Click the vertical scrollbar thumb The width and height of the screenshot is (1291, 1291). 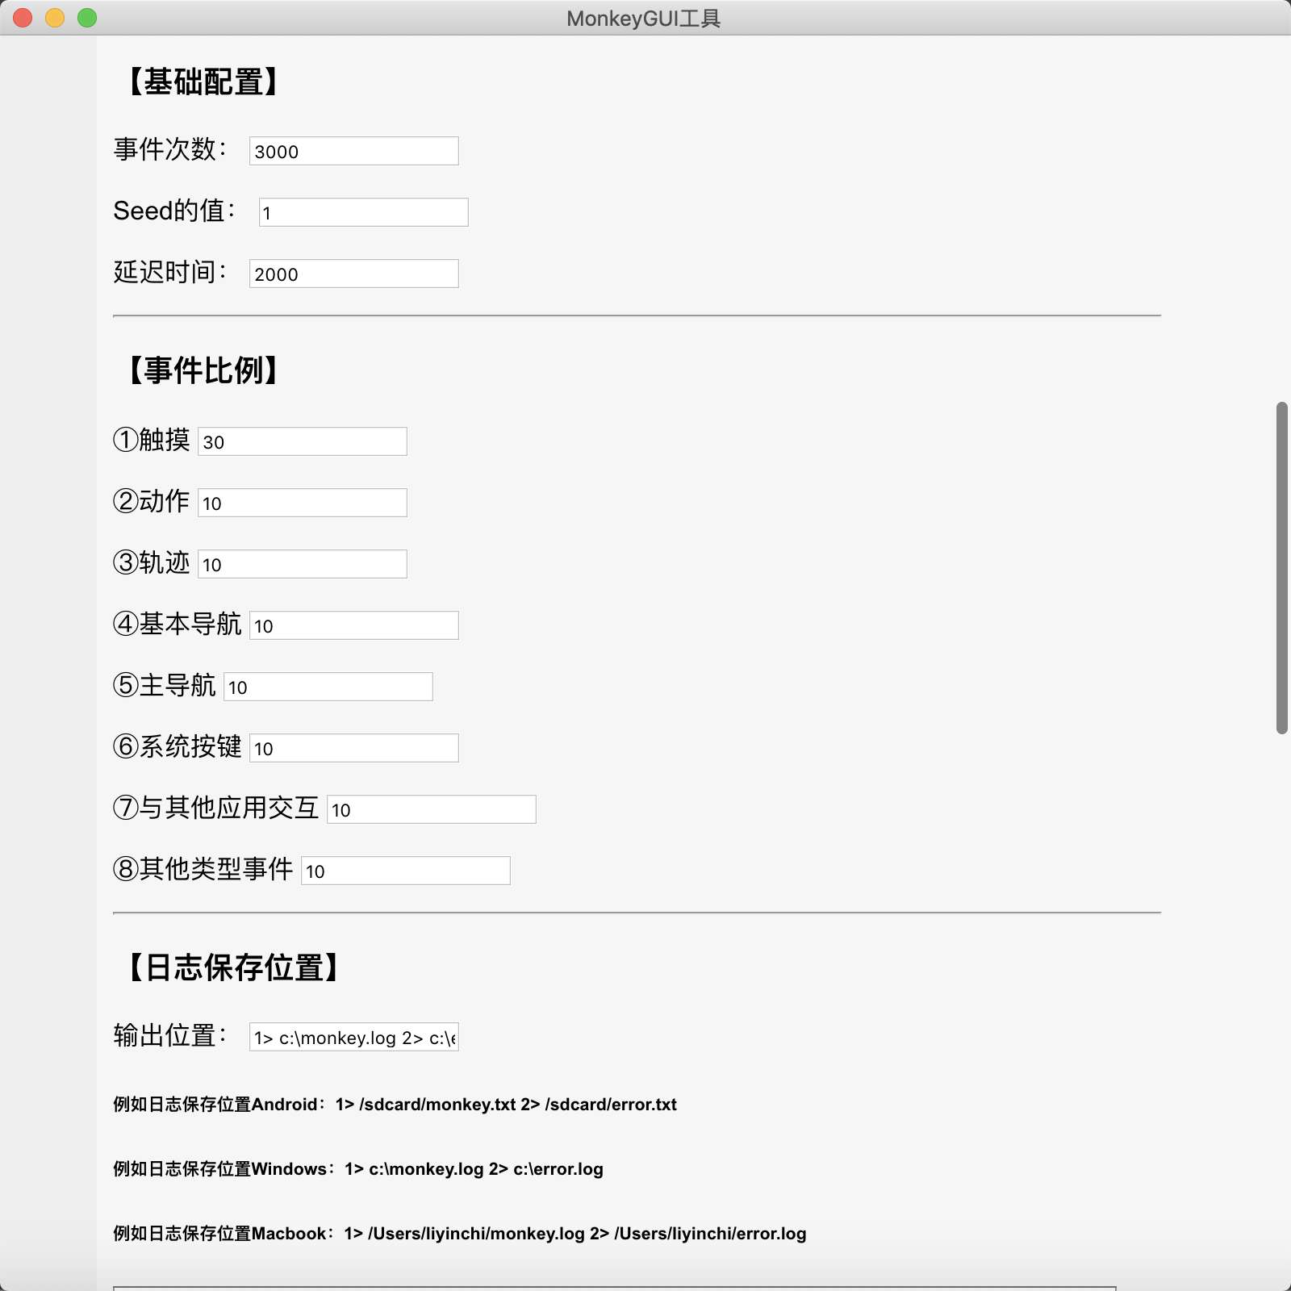coord(1281,568)
